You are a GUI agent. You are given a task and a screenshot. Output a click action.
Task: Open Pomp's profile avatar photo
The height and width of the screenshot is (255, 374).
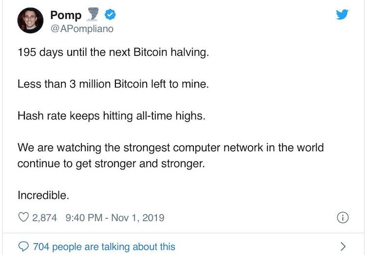pos(30,21)
